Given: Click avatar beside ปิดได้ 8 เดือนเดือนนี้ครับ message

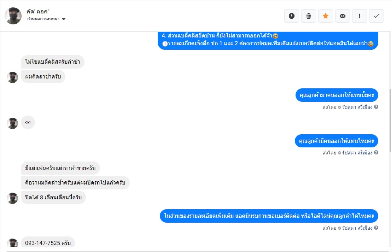Looking at the screenshot, I should [x=12, y=198].
